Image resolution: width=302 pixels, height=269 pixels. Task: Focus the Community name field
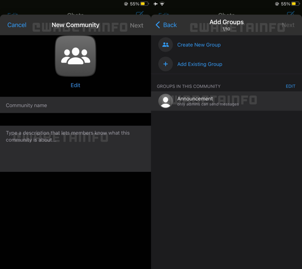[75, 105]
